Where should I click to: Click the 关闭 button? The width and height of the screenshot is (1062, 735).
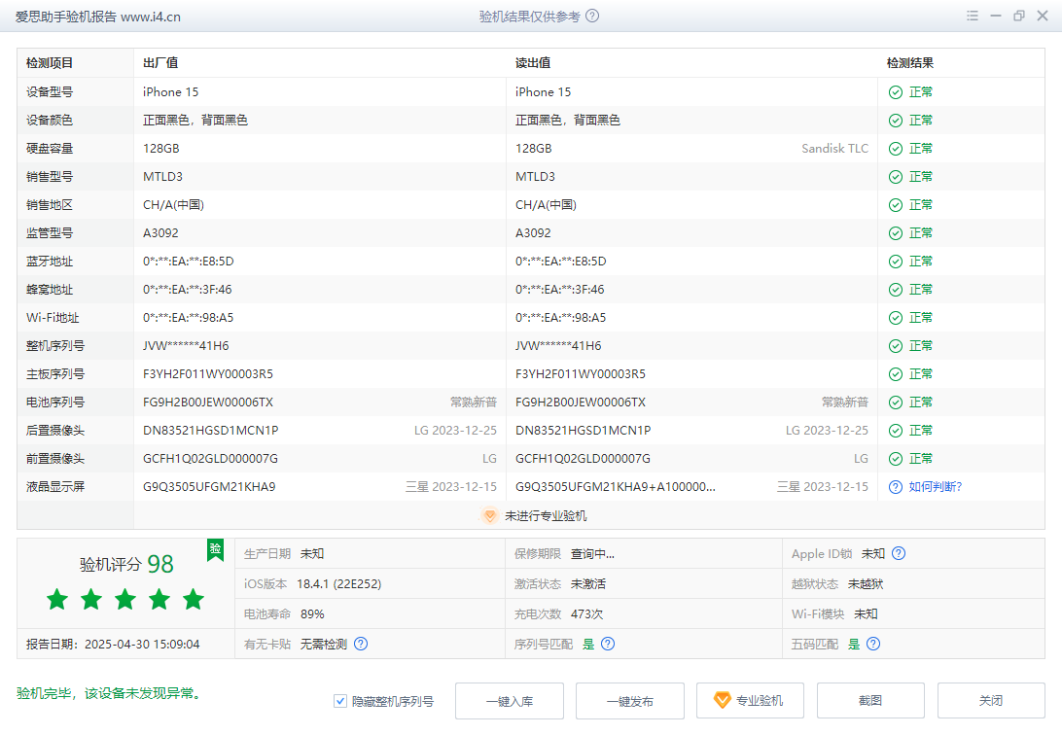(991, 700)
